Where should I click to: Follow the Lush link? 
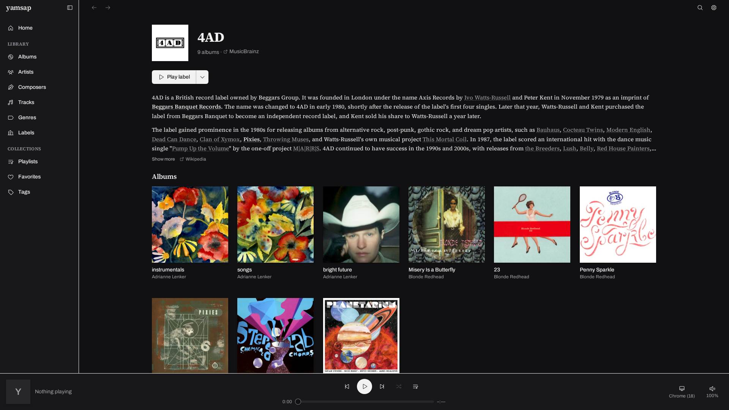point(570,149)
